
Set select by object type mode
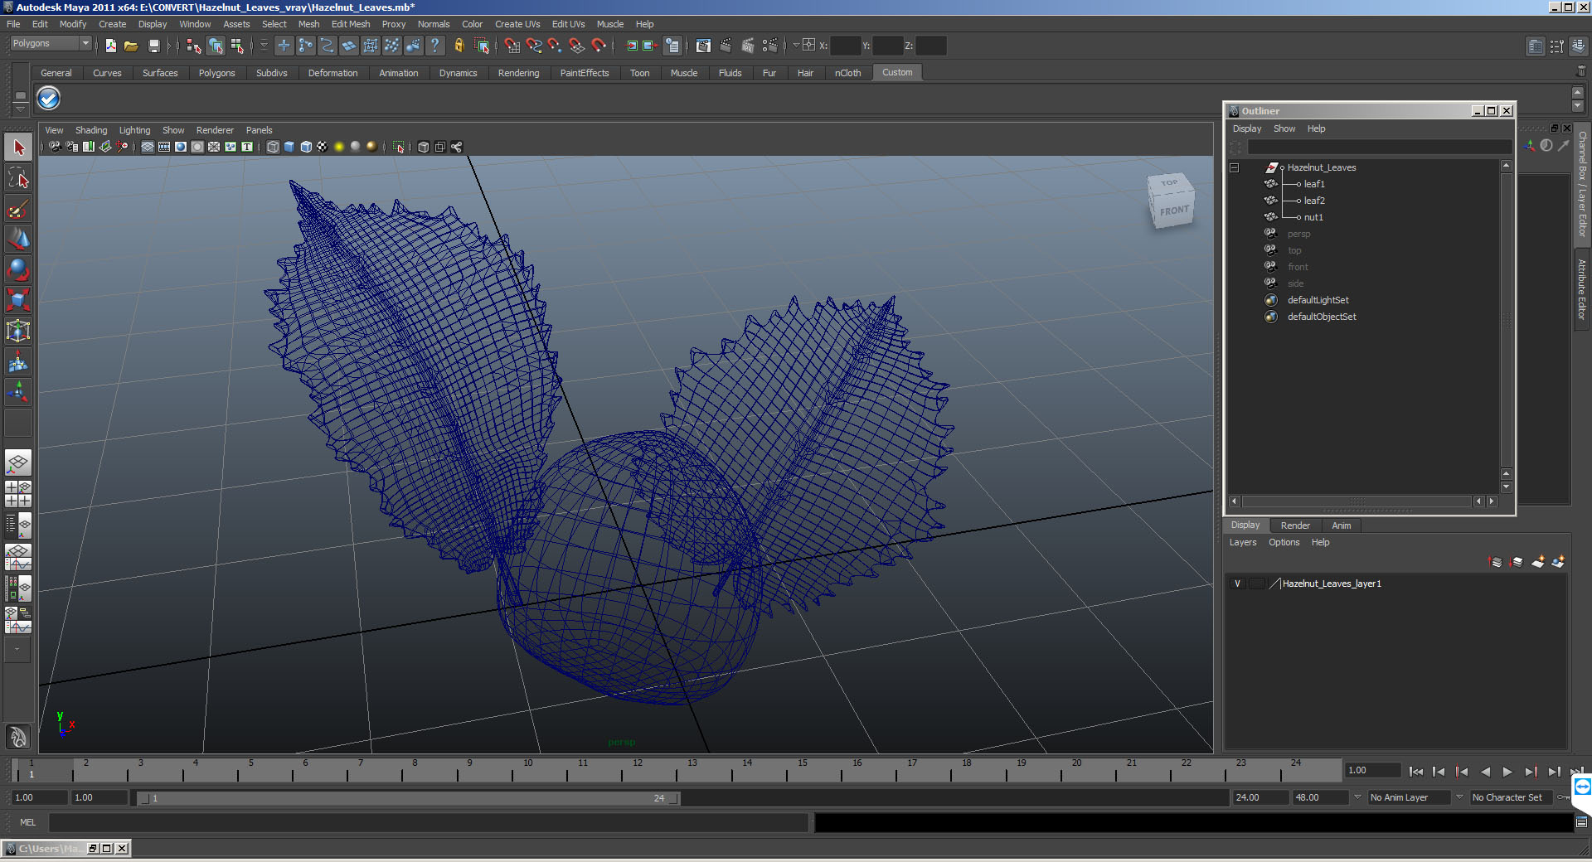tap(216, 46)
